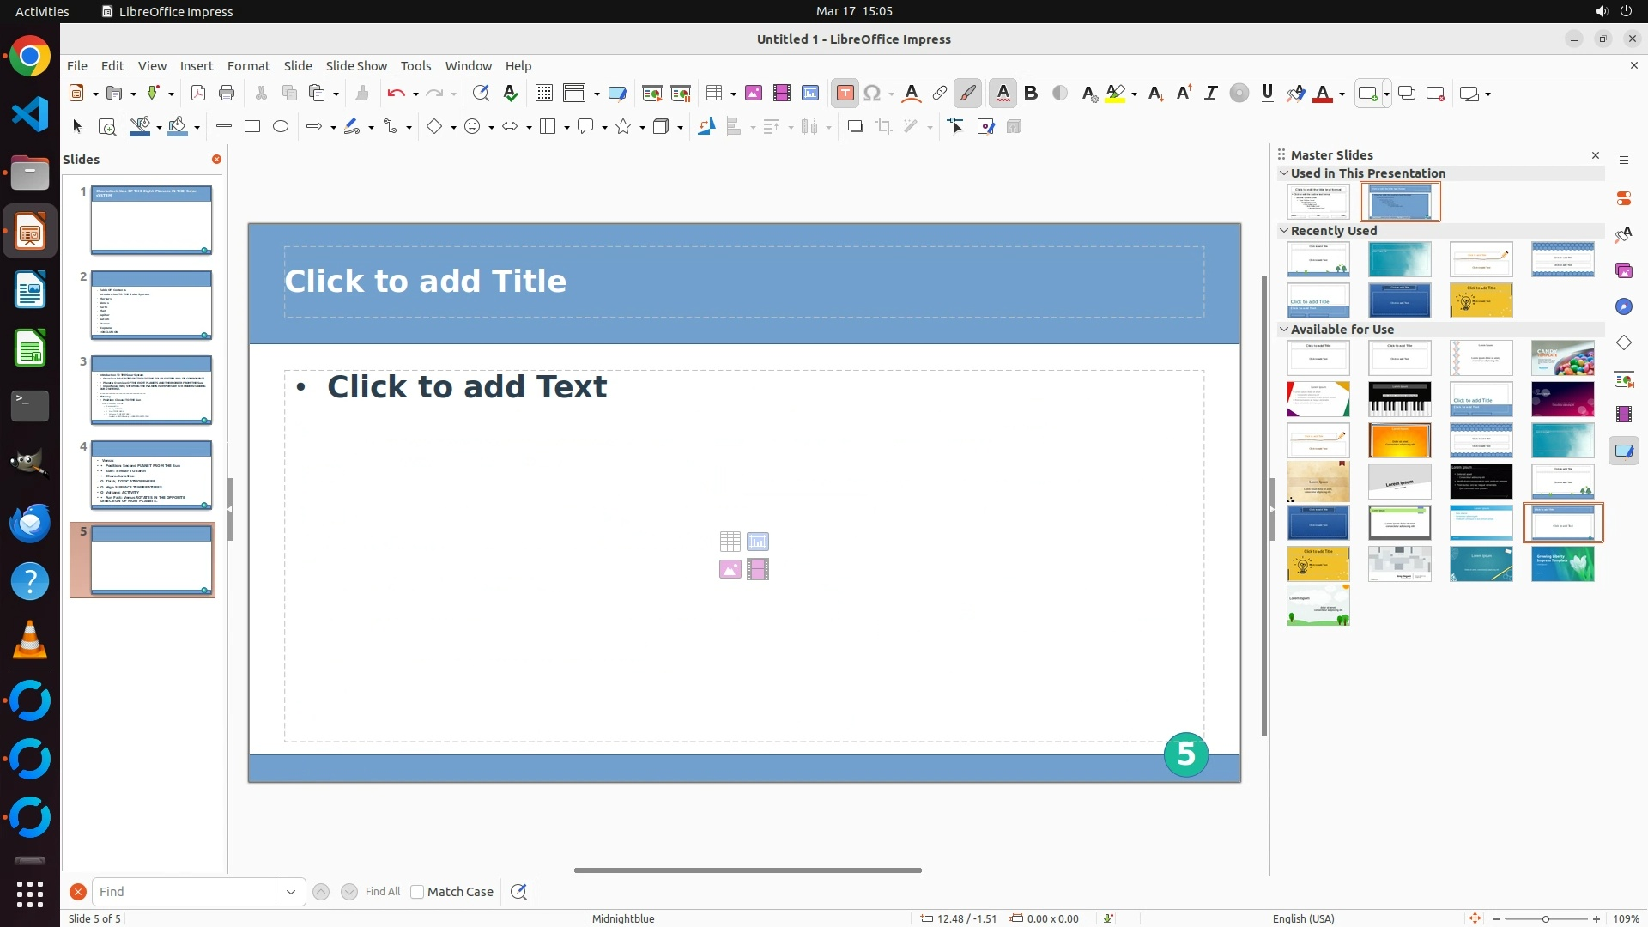Select the Ellipse drawing tool
The width and height of the screenshot is (1648, 927).
281,127
